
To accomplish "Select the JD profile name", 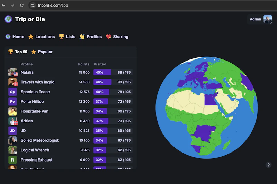I will 23,131.
